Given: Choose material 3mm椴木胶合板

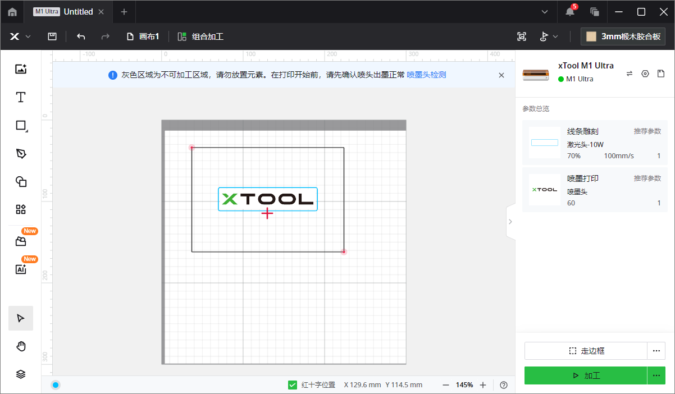Looking at the screenshot, I should (x=623, y=36).
